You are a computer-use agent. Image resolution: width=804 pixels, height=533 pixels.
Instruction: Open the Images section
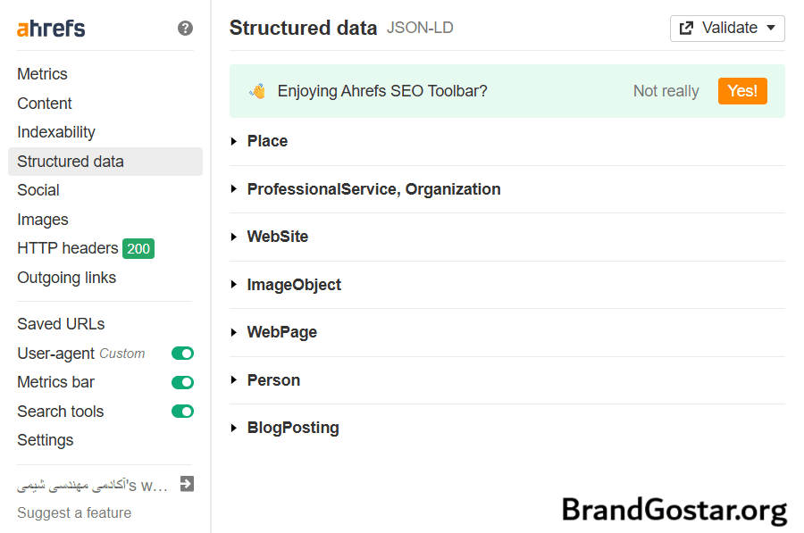pos(43,220)
